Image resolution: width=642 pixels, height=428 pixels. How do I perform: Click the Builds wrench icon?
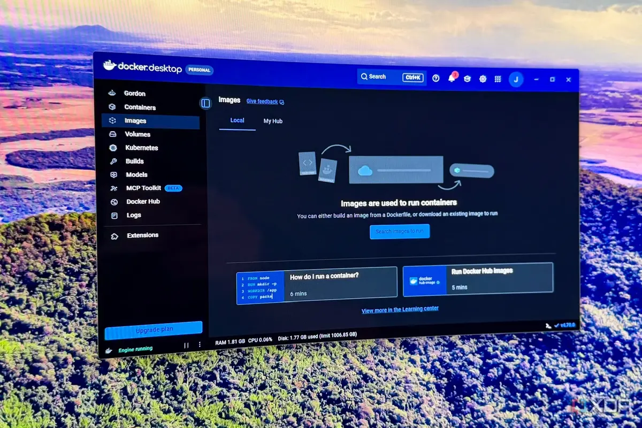tap(113, 161)
